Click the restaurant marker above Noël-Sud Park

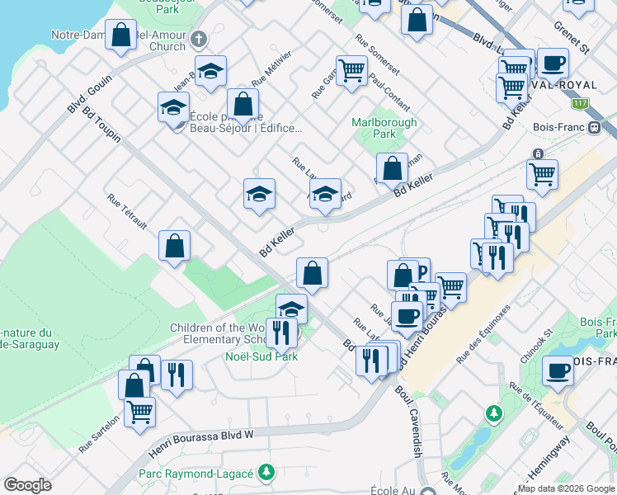pyautogui.click(x=282, y=334)
